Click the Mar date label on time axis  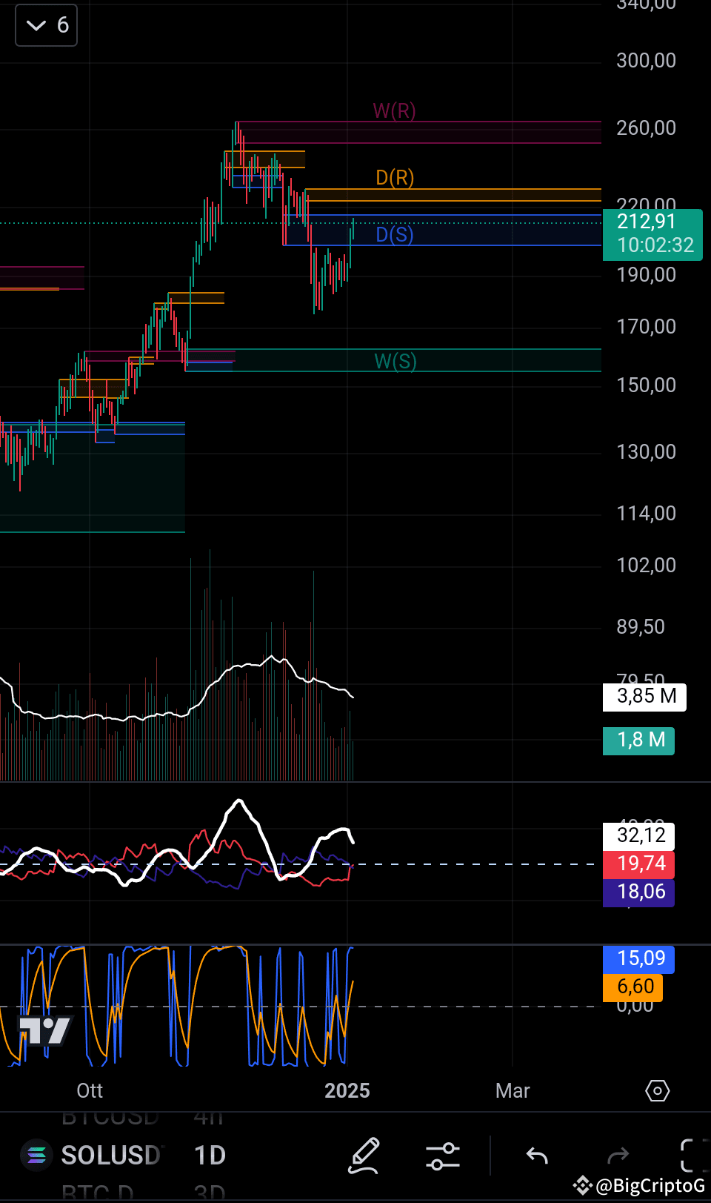point(513,1090)
